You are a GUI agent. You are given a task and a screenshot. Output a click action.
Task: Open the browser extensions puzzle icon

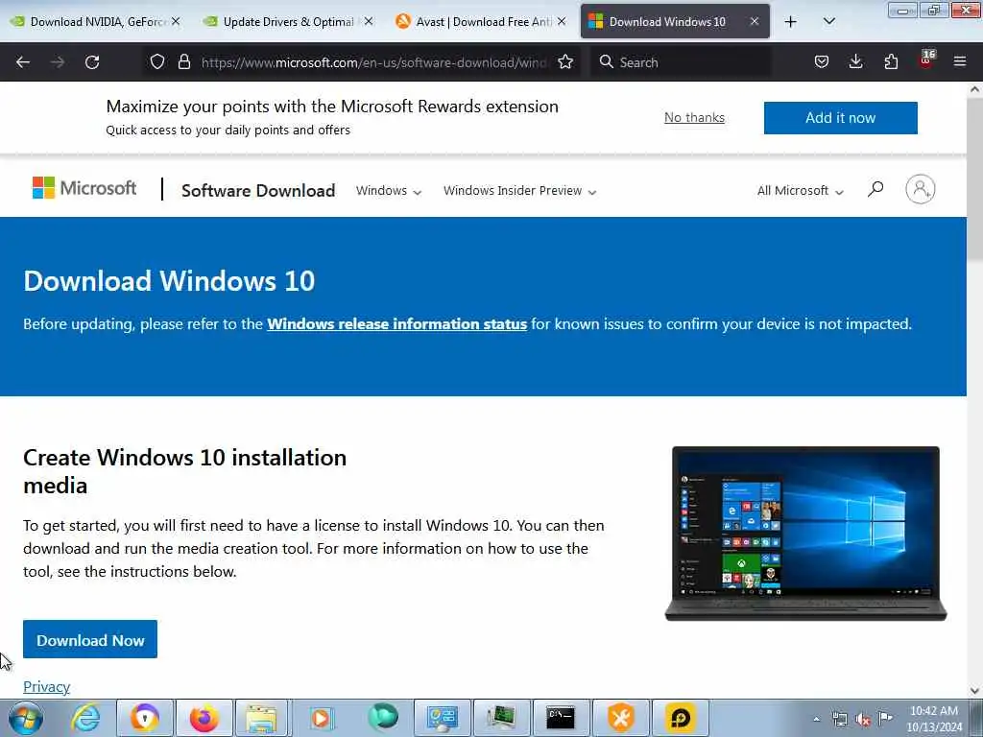[891, 61]
